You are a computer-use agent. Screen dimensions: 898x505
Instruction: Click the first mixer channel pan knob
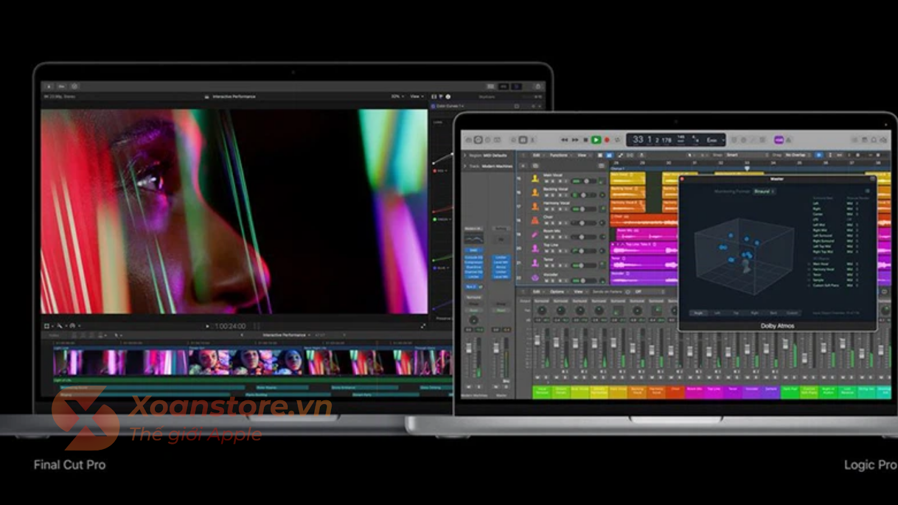[x=542, y=310]
